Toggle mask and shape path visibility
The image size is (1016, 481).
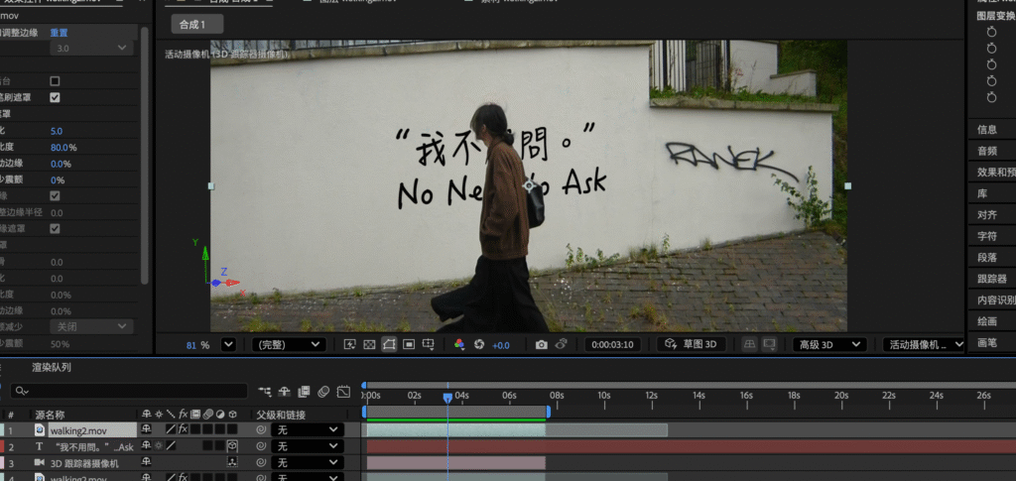[x=389, y=344]
